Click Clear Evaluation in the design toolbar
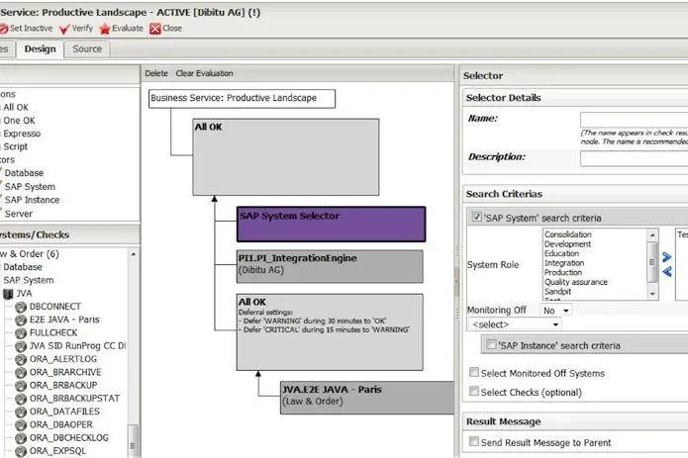The width and height of the screenshot is (688, 458). pos(205,73)
